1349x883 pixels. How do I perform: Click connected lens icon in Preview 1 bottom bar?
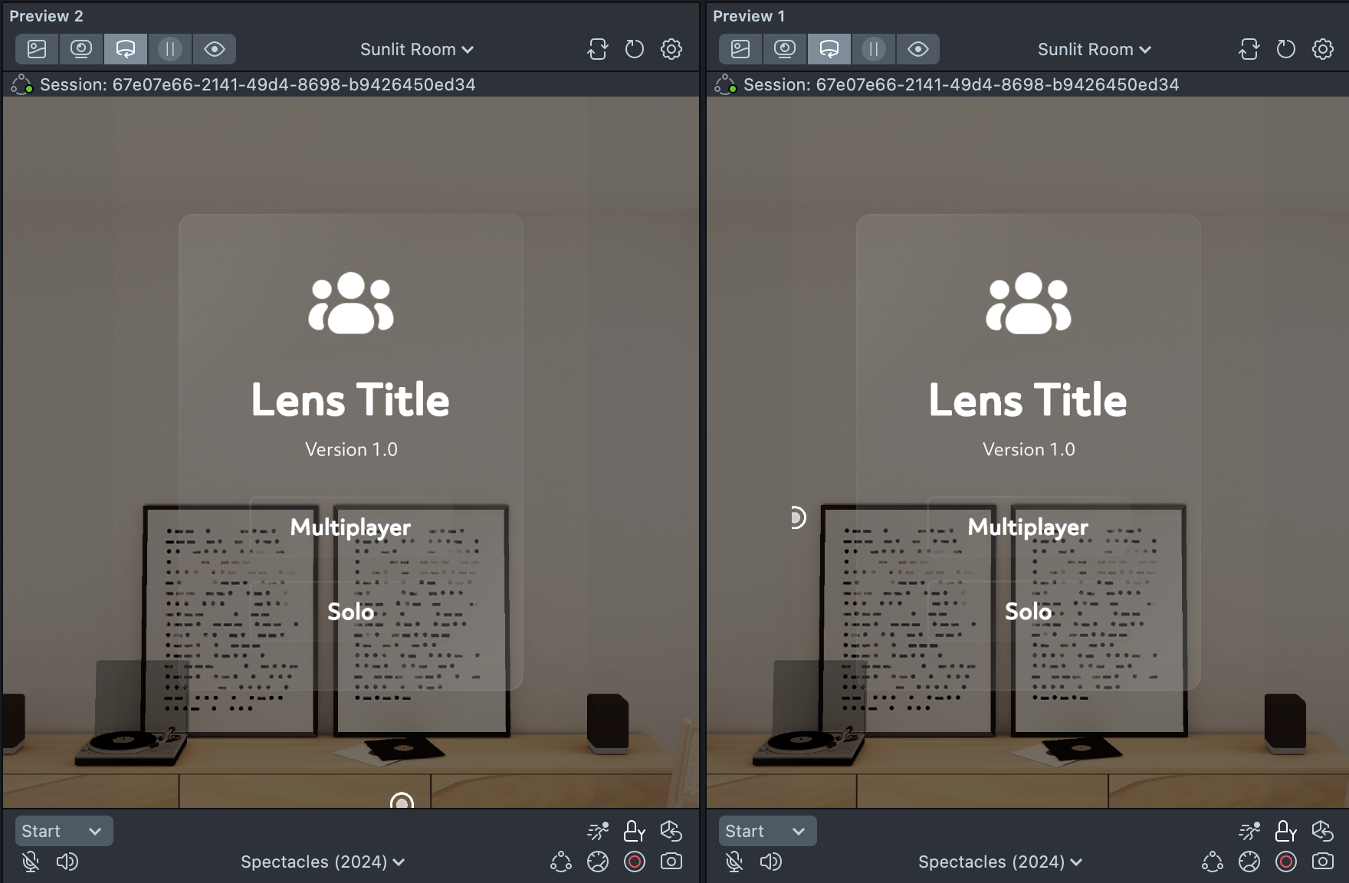click(x=1212, y=862)
